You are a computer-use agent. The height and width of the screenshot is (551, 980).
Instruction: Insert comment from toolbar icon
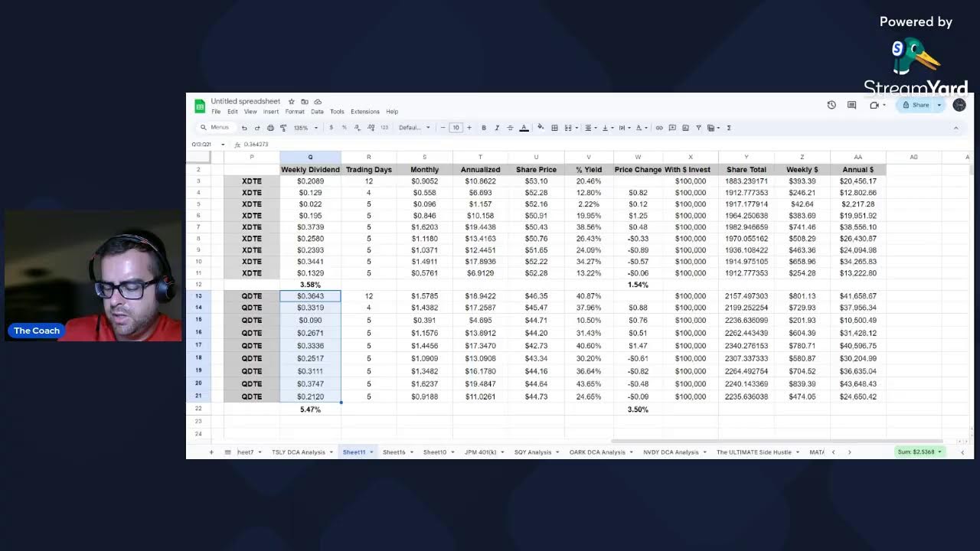(x=672, y=128)
